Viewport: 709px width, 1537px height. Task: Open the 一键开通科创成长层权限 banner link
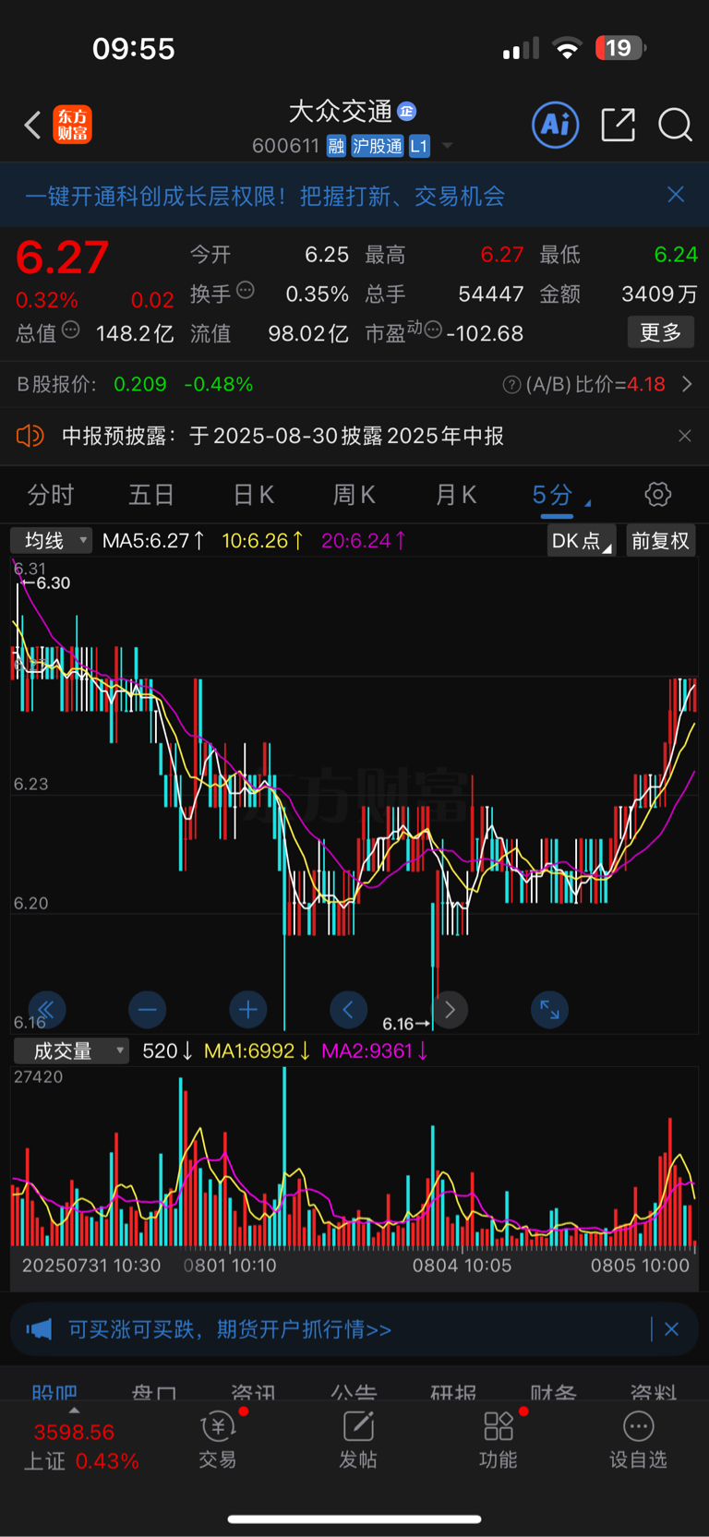click(265, 196)
